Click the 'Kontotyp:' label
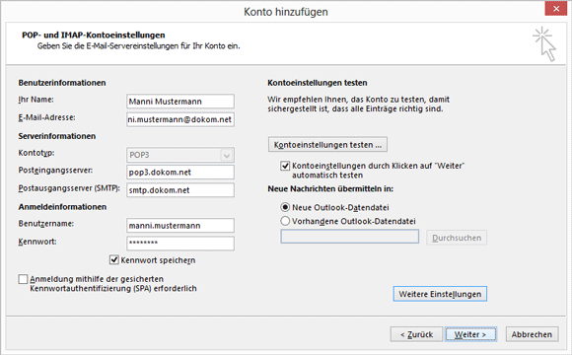The height and width of the screenshot is (355, 572). coord(36,153)
